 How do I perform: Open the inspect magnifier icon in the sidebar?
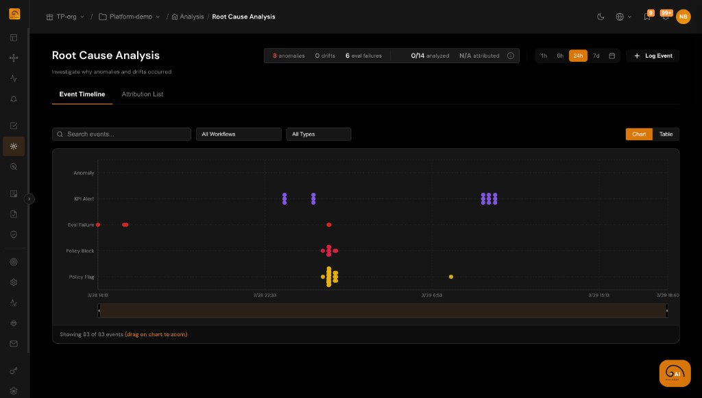click(14, 166)
